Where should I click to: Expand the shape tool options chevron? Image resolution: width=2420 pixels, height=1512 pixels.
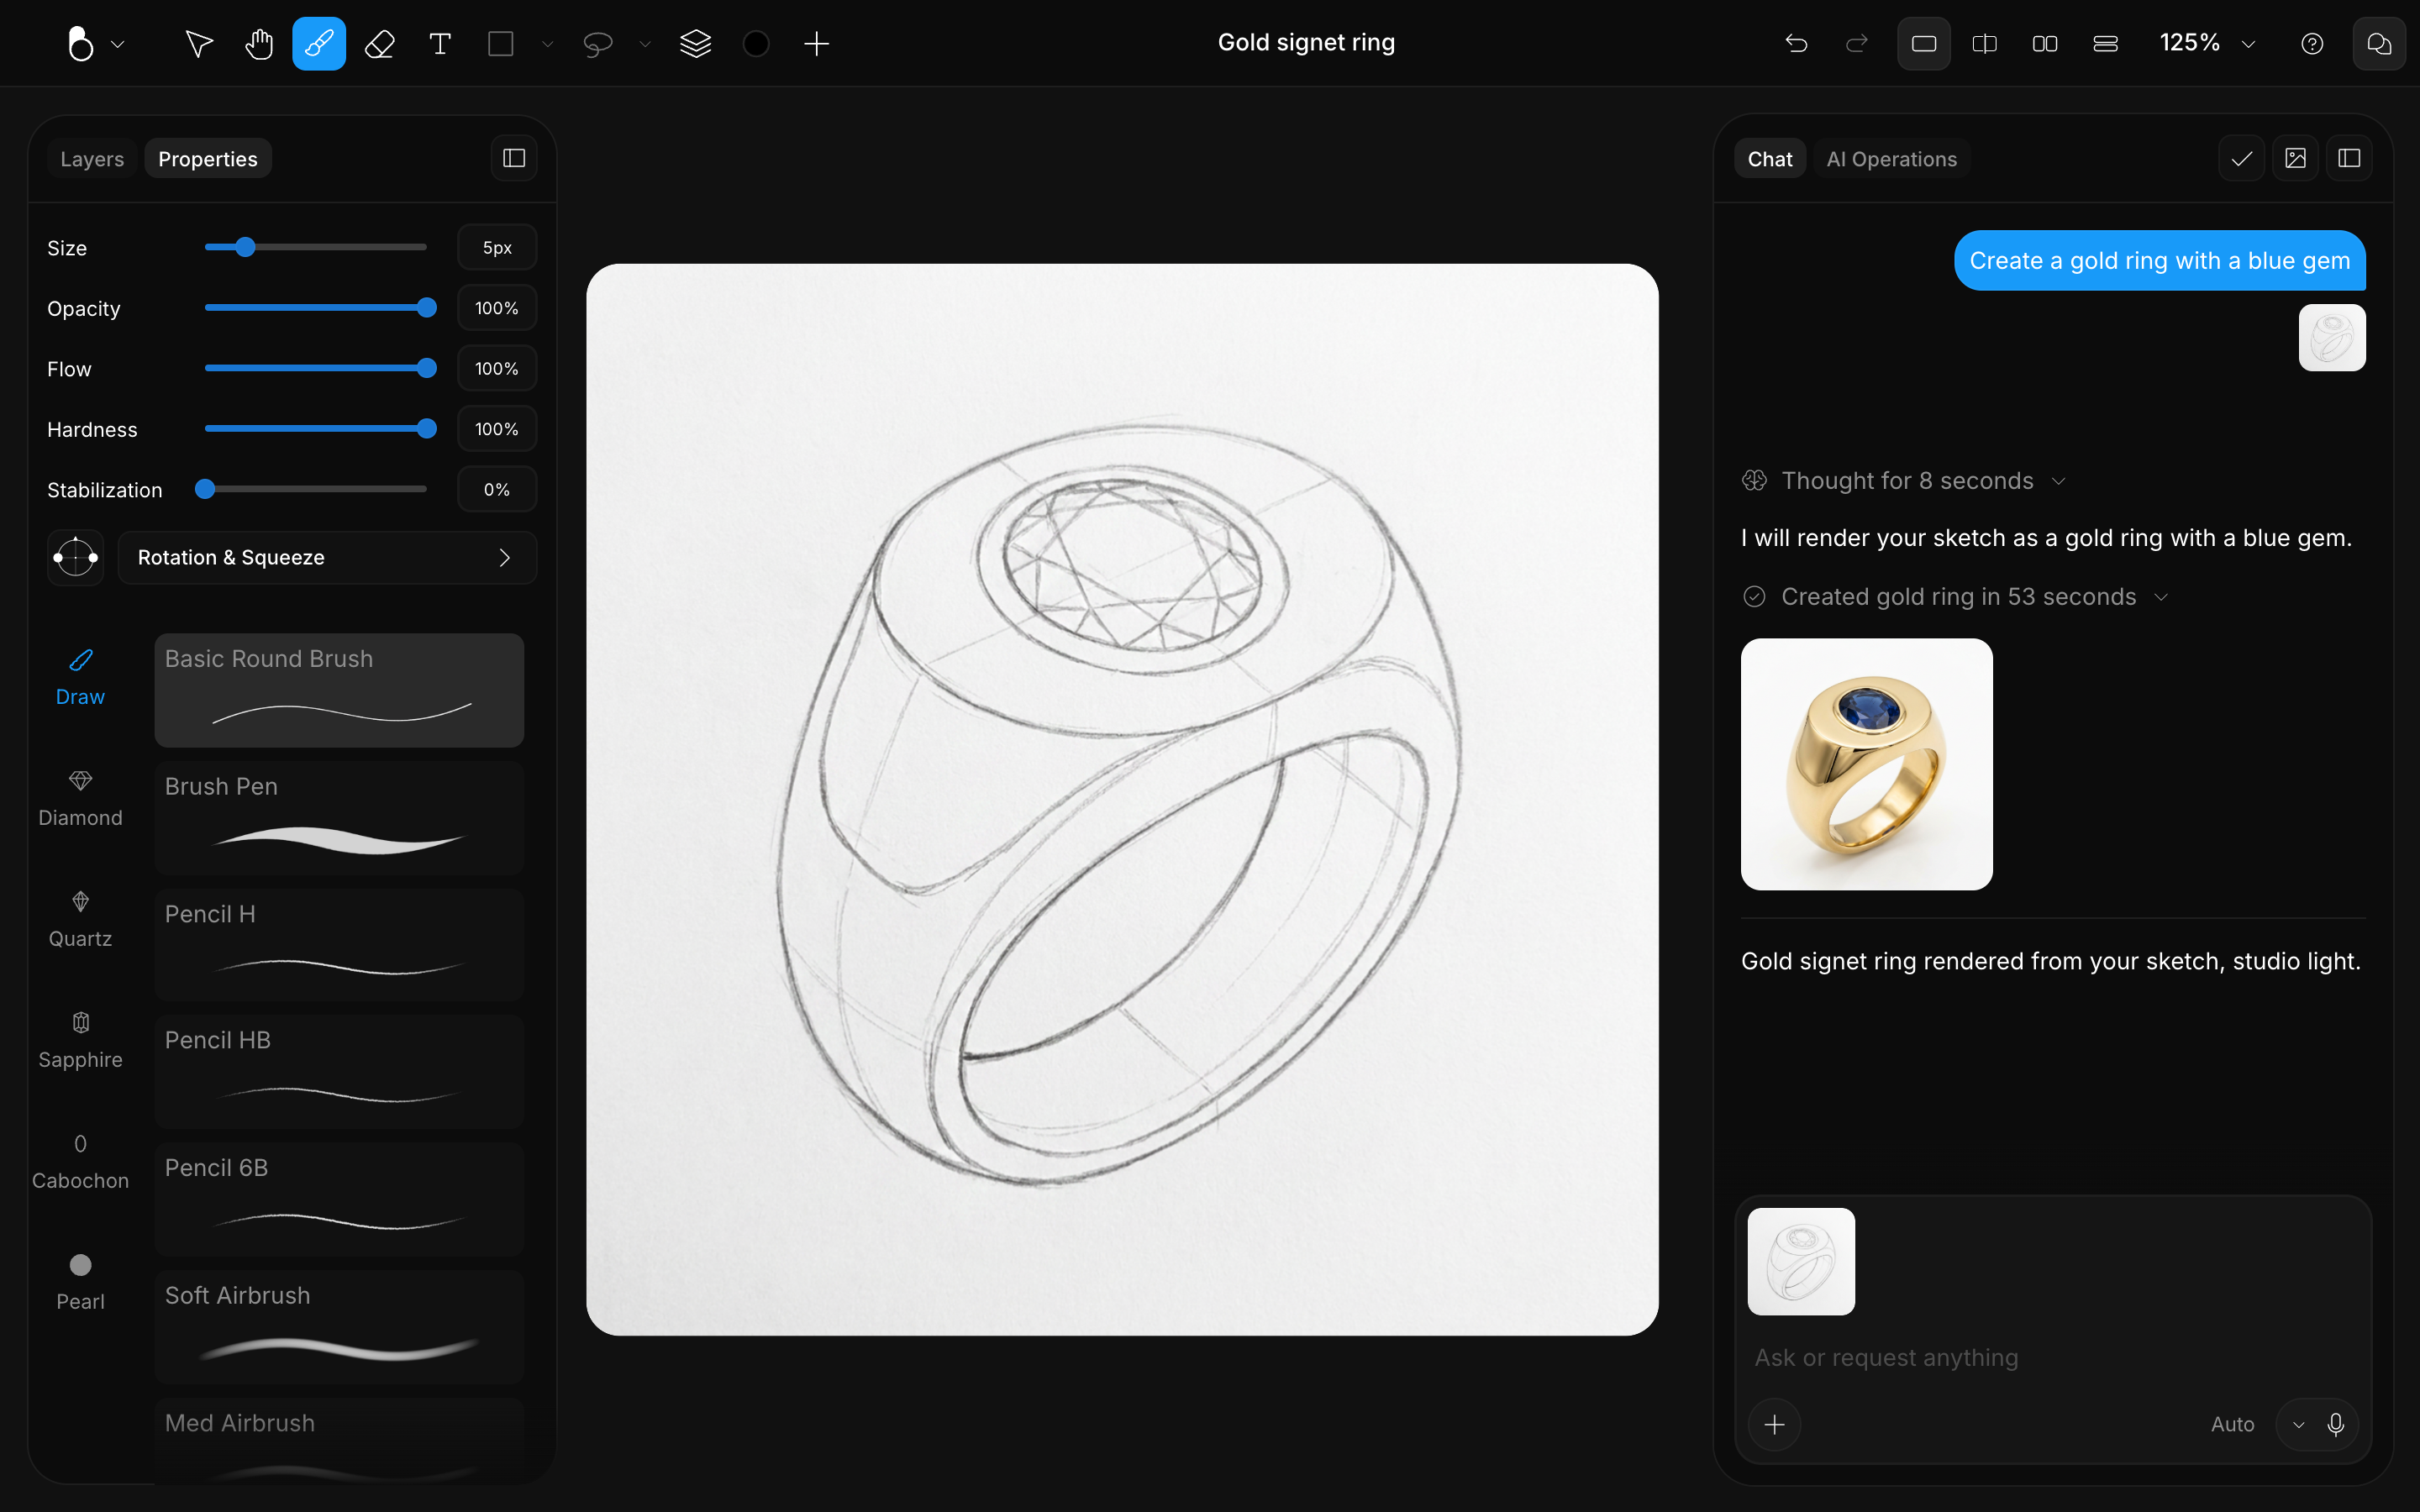click(x=547, y=44)
